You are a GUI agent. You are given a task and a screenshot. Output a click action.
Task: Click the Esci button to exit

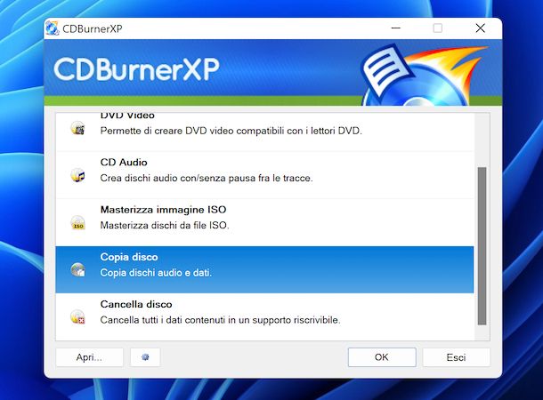pyautogui.click(x=456, y=357)
